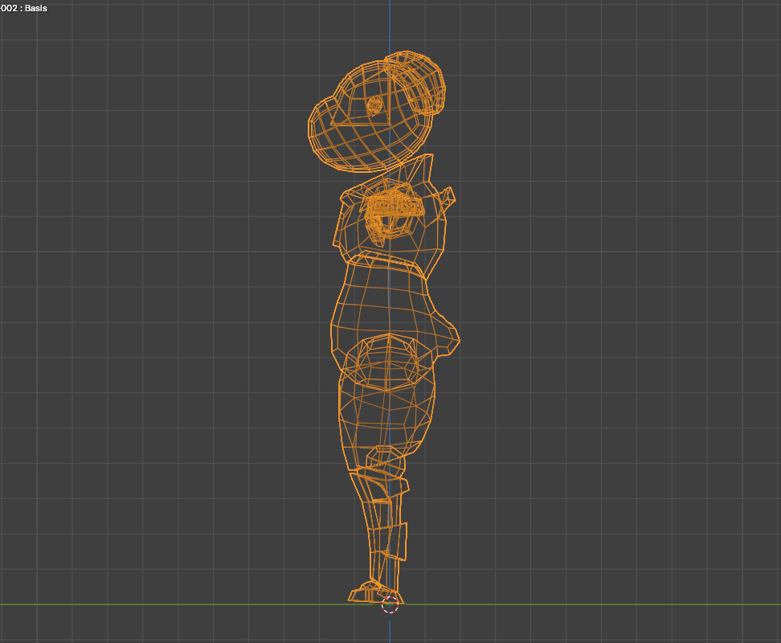Select the wireframe character's head
Image resolution: width=781 pixels, height=643 pixels.
pos(371,118)
